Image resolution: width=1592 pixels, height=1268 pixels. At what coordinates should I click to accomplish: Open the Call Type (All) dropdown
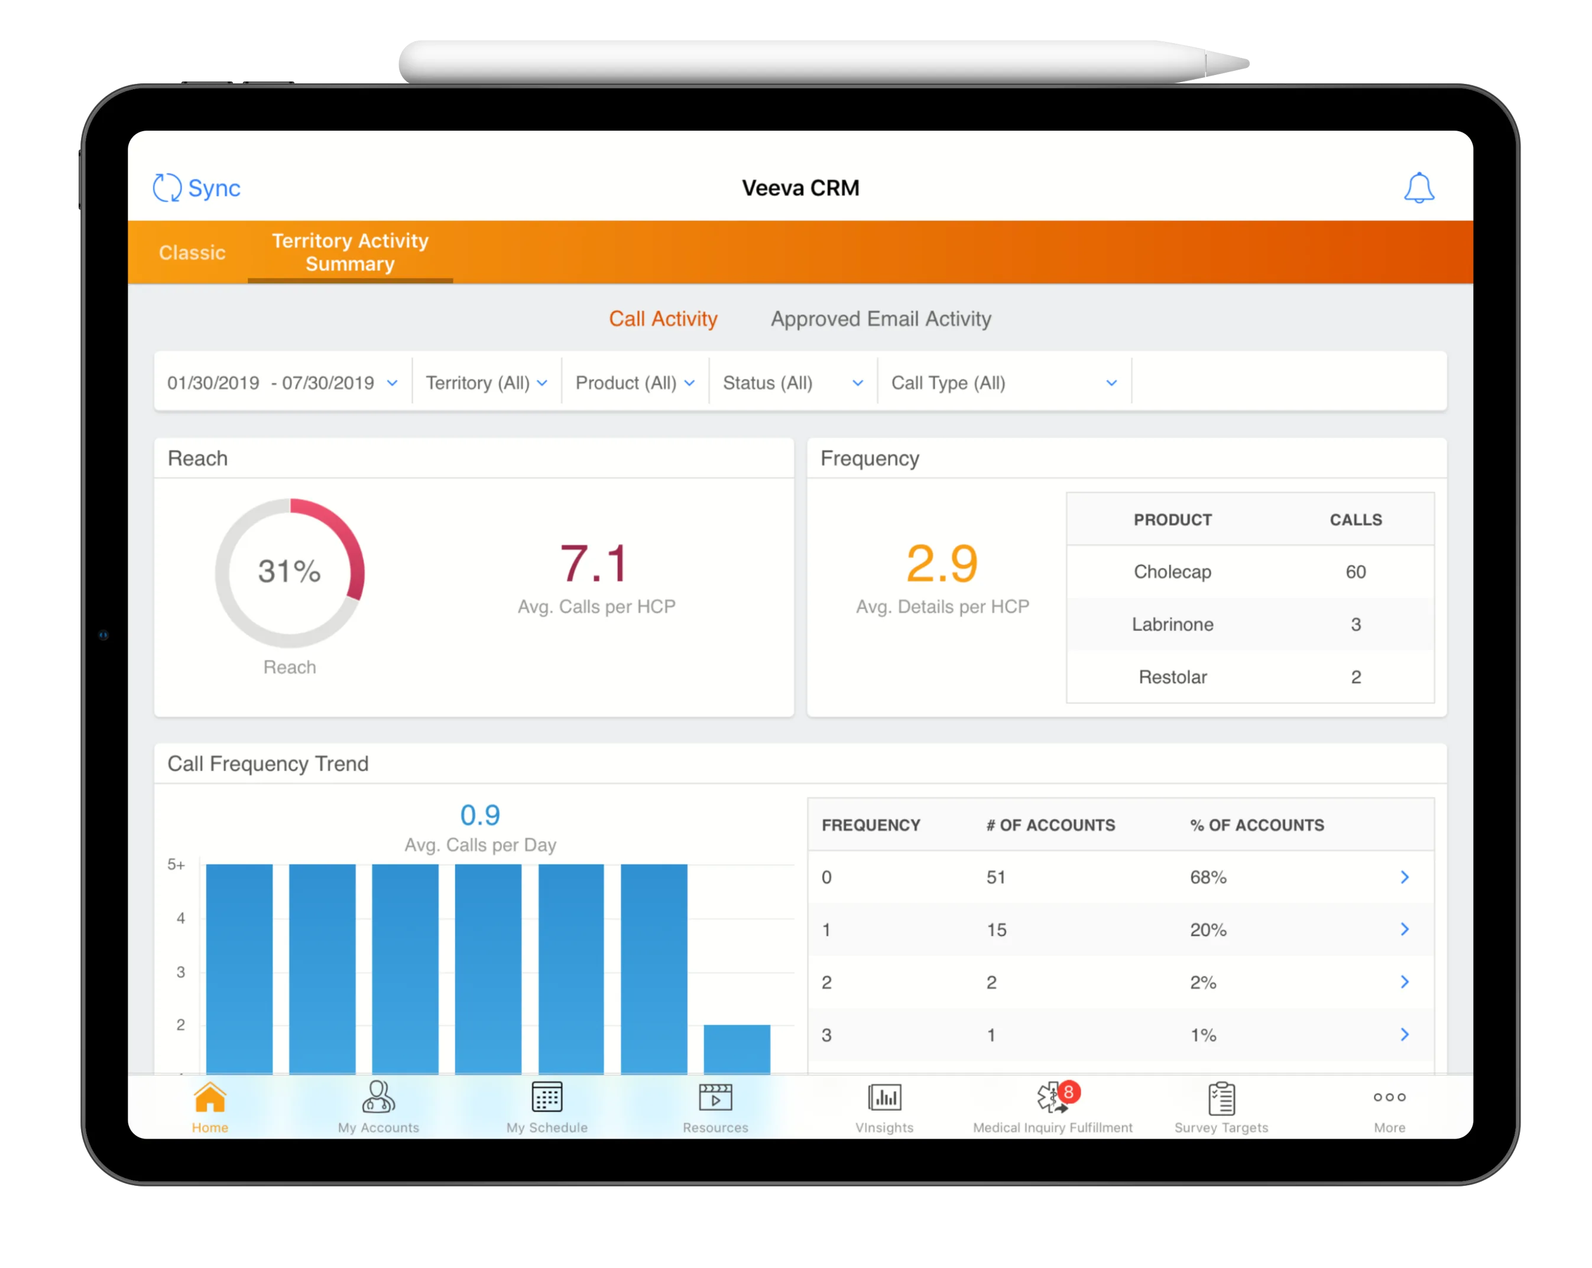1004,382
